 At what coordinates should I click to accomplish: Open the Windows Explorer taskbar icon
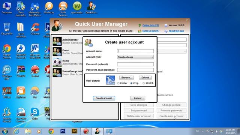(x=28, y=131)
